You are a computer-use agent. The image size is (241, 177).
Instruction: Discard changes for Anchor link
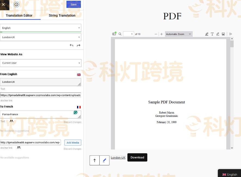[x=72, y=149]
